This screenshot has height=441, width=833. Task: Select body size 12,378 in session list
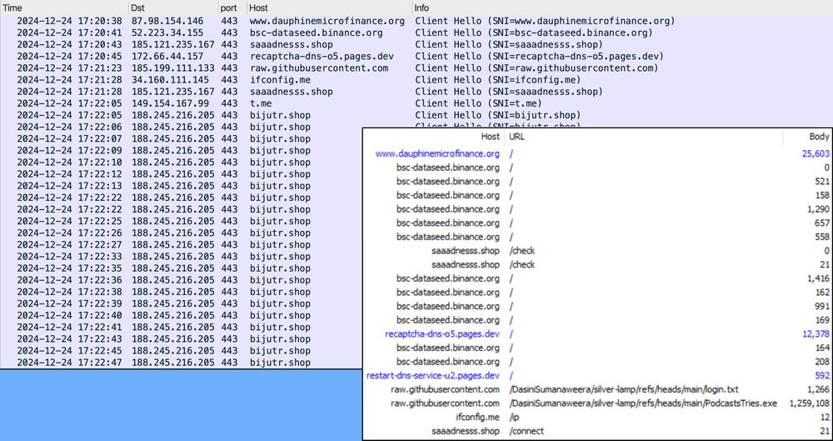tap(816, 334)
